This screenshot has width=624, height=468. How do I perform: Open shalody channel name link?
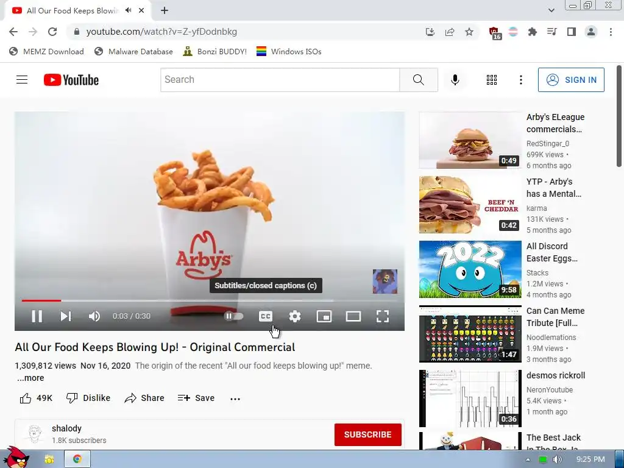(x=66, y=428)
